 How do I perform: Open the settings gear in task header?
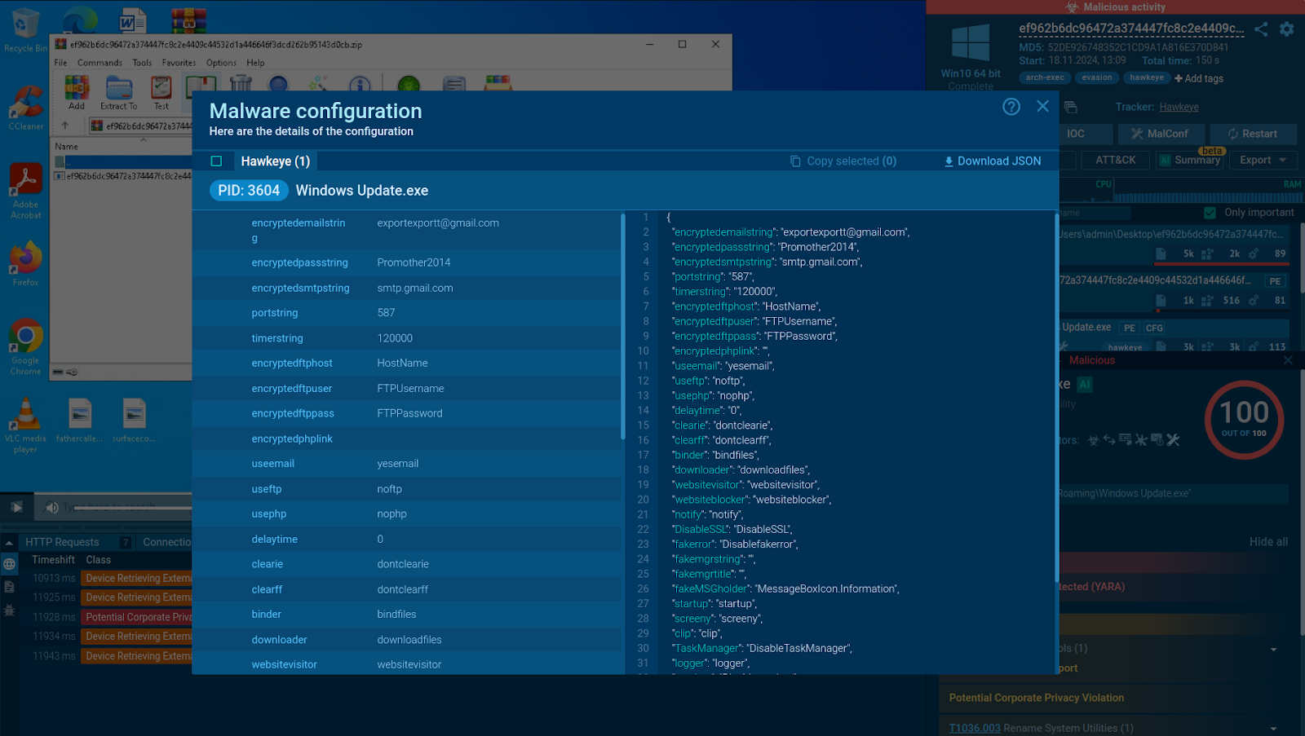(x=1286, y=29)
